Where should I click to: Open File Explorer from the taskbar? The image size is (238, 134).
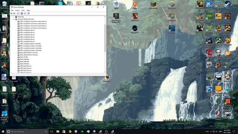coord(58,131)
